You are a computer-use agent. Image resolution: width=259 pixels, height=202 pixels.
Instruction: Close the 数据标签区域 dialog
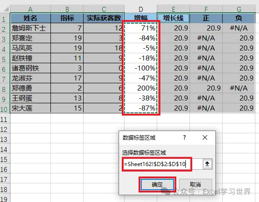(x=205, y=137)
